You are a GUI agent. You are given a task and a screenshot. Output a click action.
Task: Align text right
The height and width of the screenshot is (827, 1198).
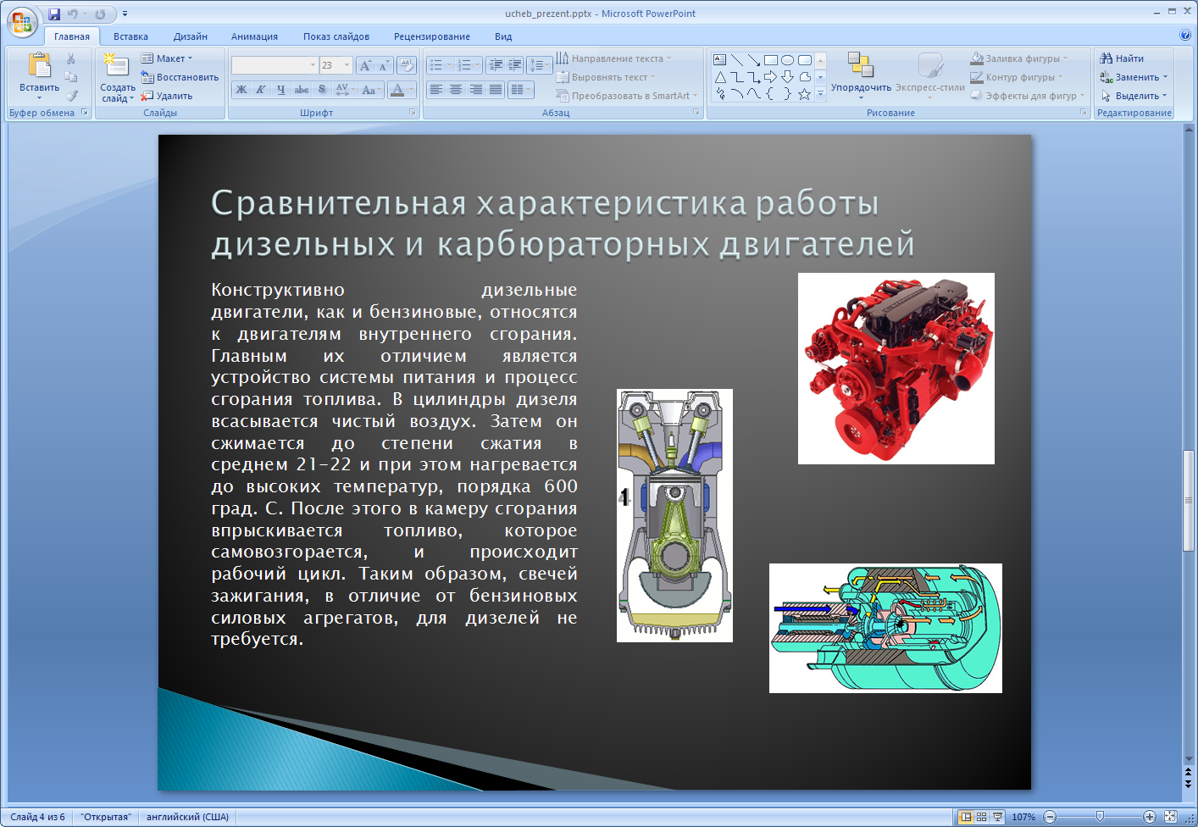point(476,89)
